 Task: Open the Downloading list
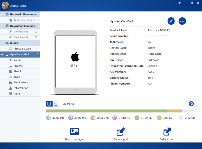pos(20,32)
